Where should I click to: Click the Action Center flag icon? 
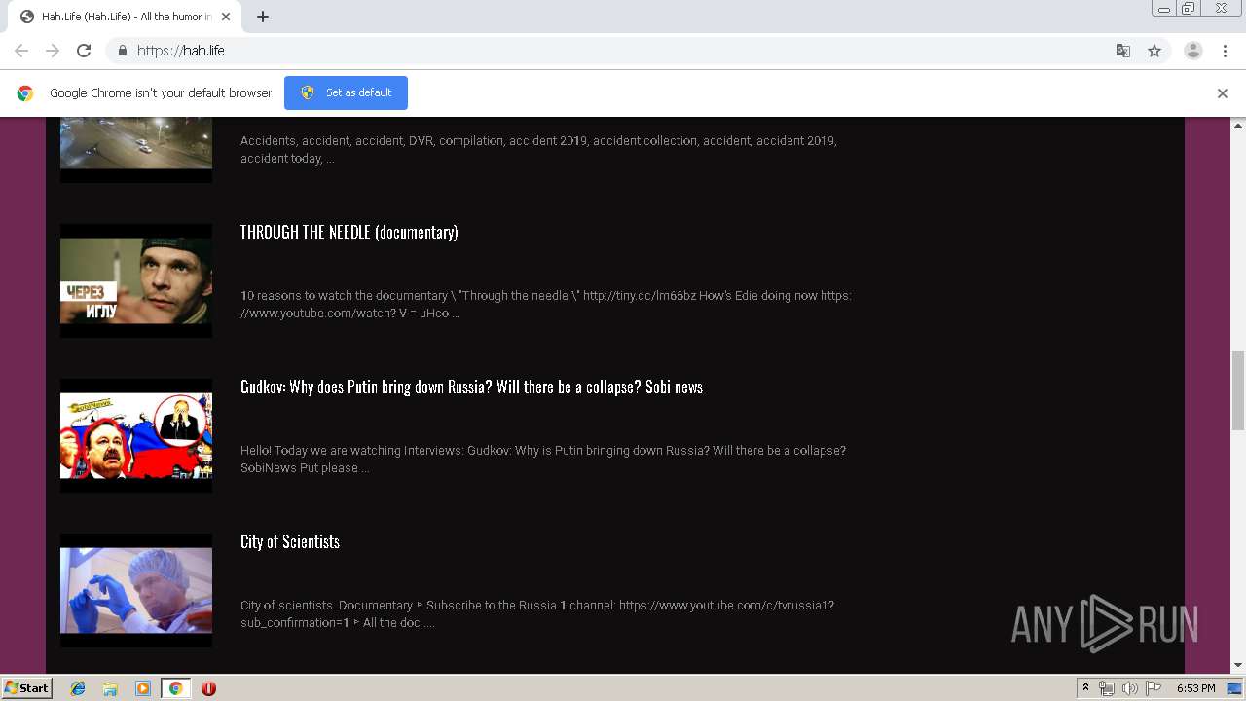(1154, 688)
